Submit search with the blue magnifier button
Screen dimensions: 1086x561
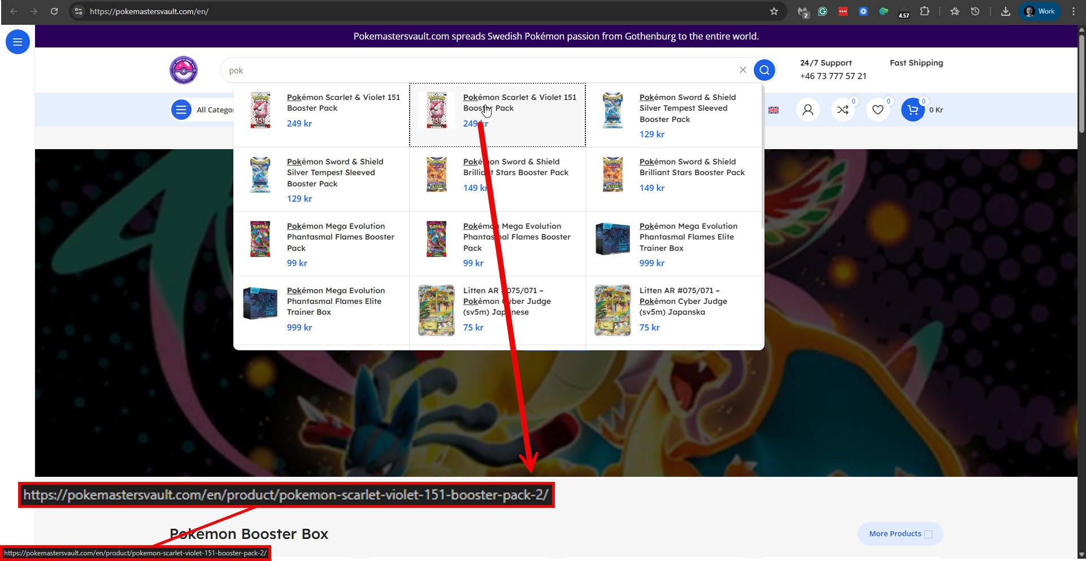coord(764,70)
